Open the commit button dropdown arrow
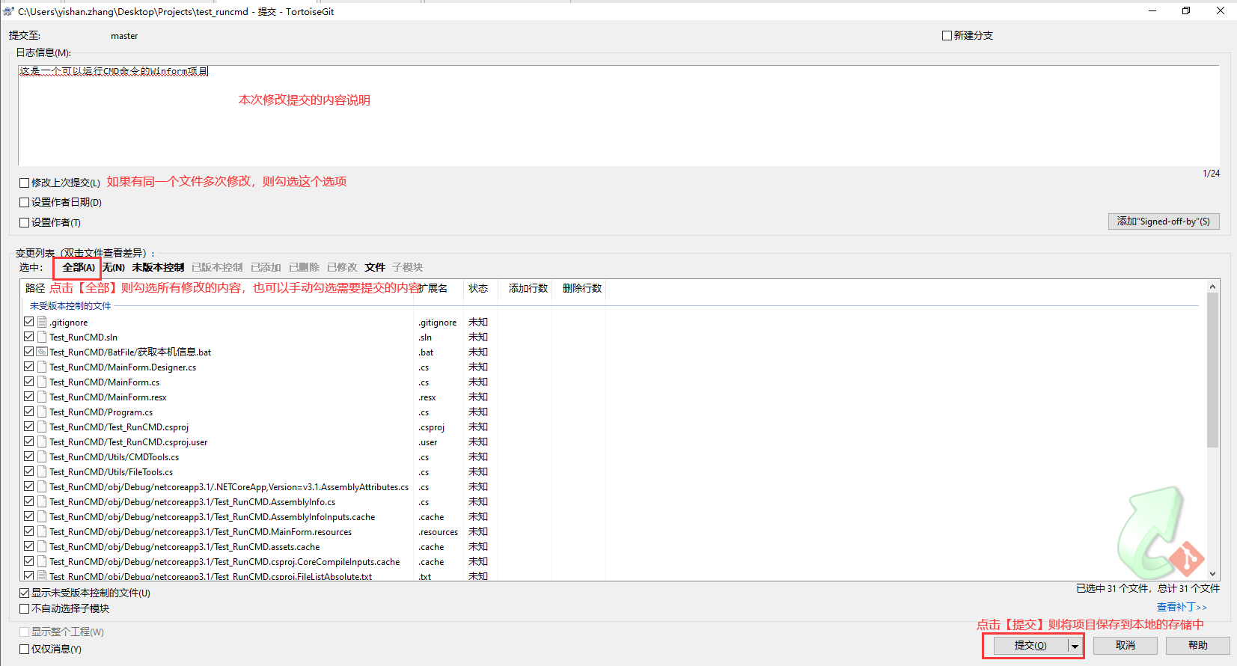 click(x=1075, y=646)
